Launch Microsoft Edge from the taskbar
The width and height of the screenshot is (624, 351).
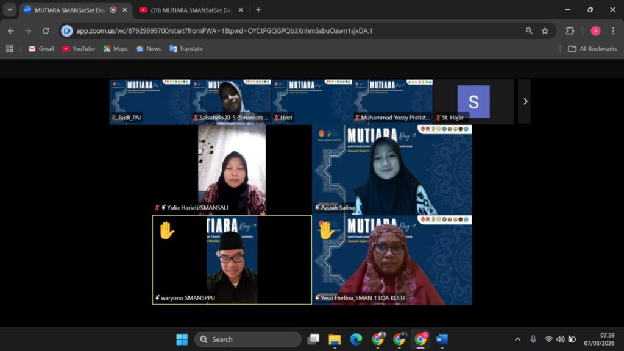(x=356, y=339)
